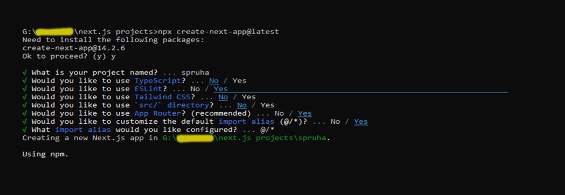
Task: Select "Yes" on the ESLint prompt
Action: [220, 89]
